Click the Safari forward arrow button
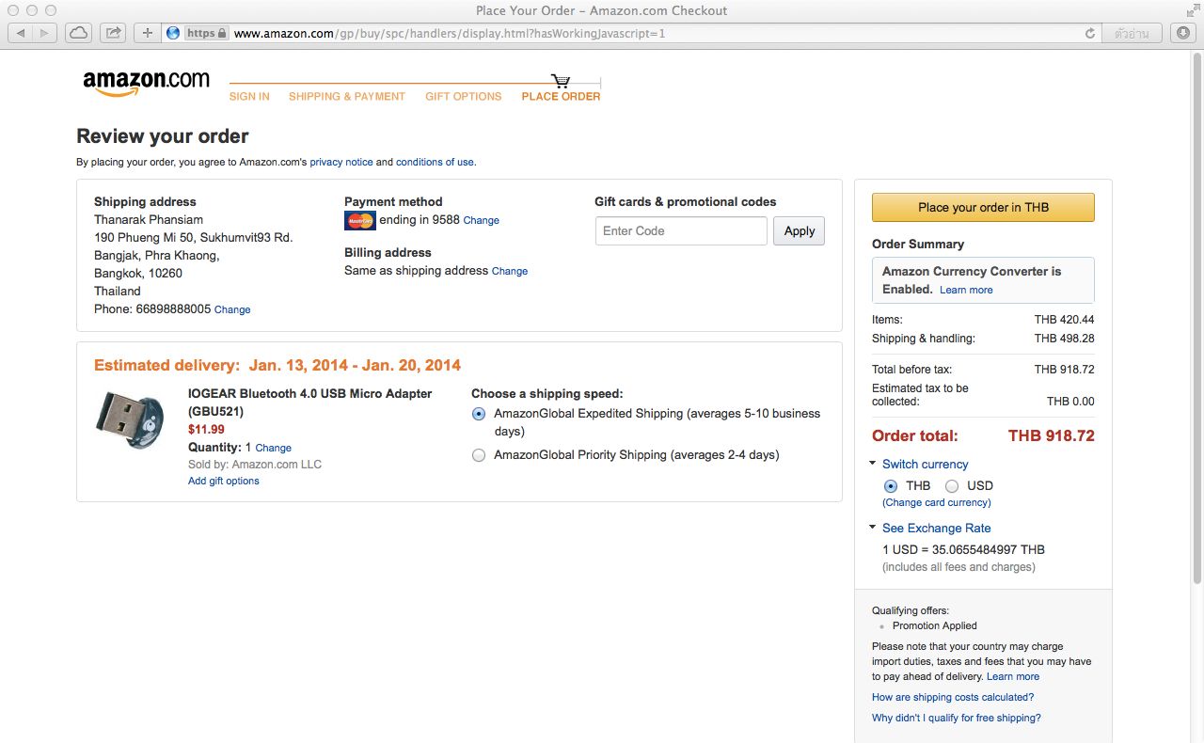The height and width of the screenshot is (743, 1204). click(44, 33)
